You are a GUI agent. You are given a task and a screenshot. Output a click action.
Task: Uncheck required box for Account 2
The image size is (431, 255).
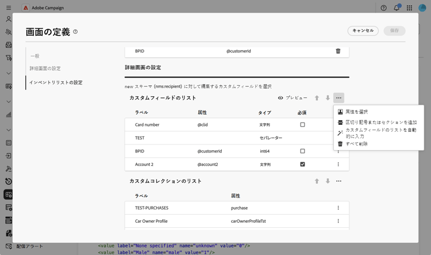click(302, 165)
